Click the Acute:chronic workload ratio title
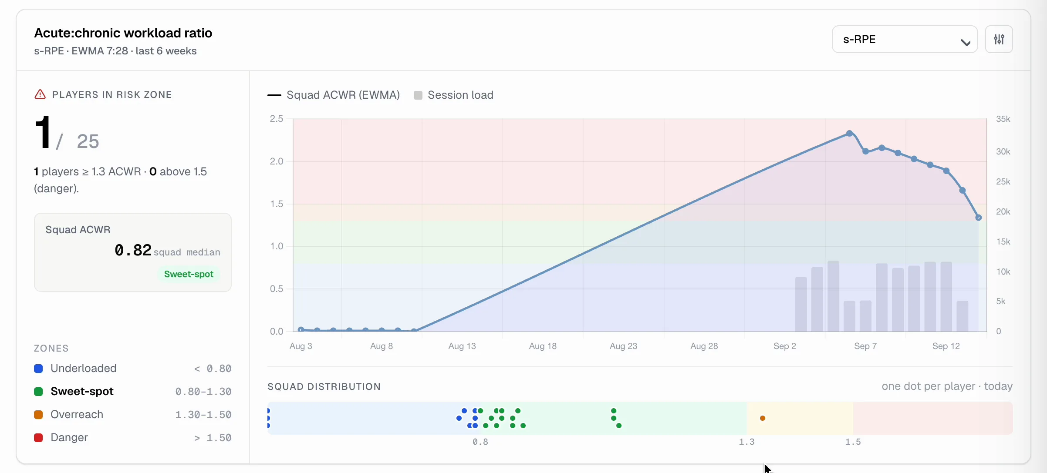This screenshot has width=1047, height=473. pyautogui.click(x=123, y=33)
